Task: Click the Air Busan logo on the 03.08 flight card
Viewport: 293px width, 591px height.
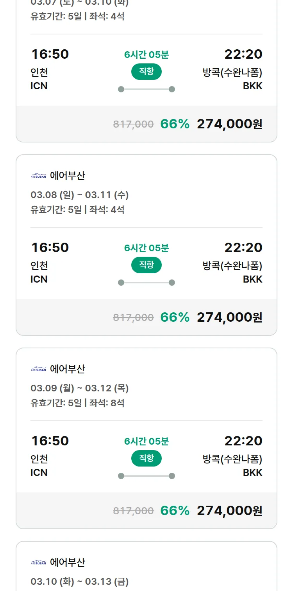Action: coord(38,176)
